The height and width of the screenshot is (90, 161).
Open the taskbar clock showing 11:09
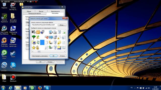(x=155, y=88)
